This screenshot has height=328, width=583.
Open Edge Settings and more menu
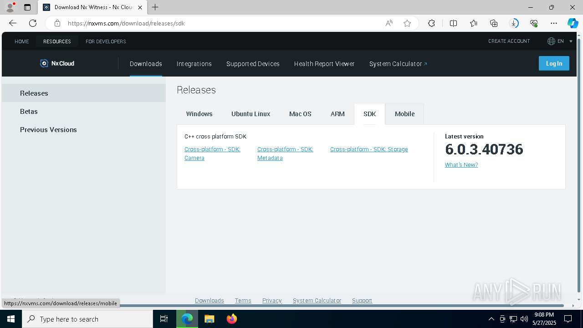554,23
